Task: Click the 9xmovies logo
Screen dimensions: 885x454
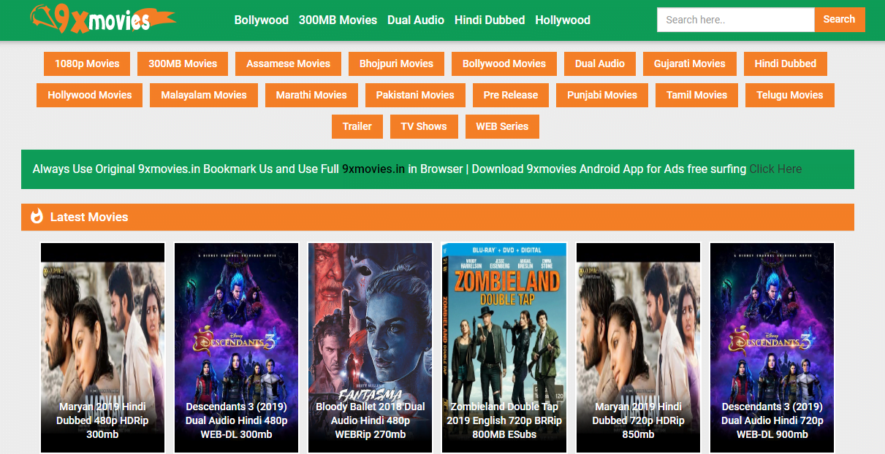Action: click(x=102, y=19)
